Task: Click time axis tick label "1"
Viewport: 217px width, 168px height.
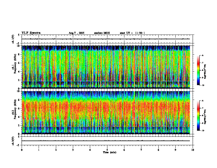Action: click(39, 150)
